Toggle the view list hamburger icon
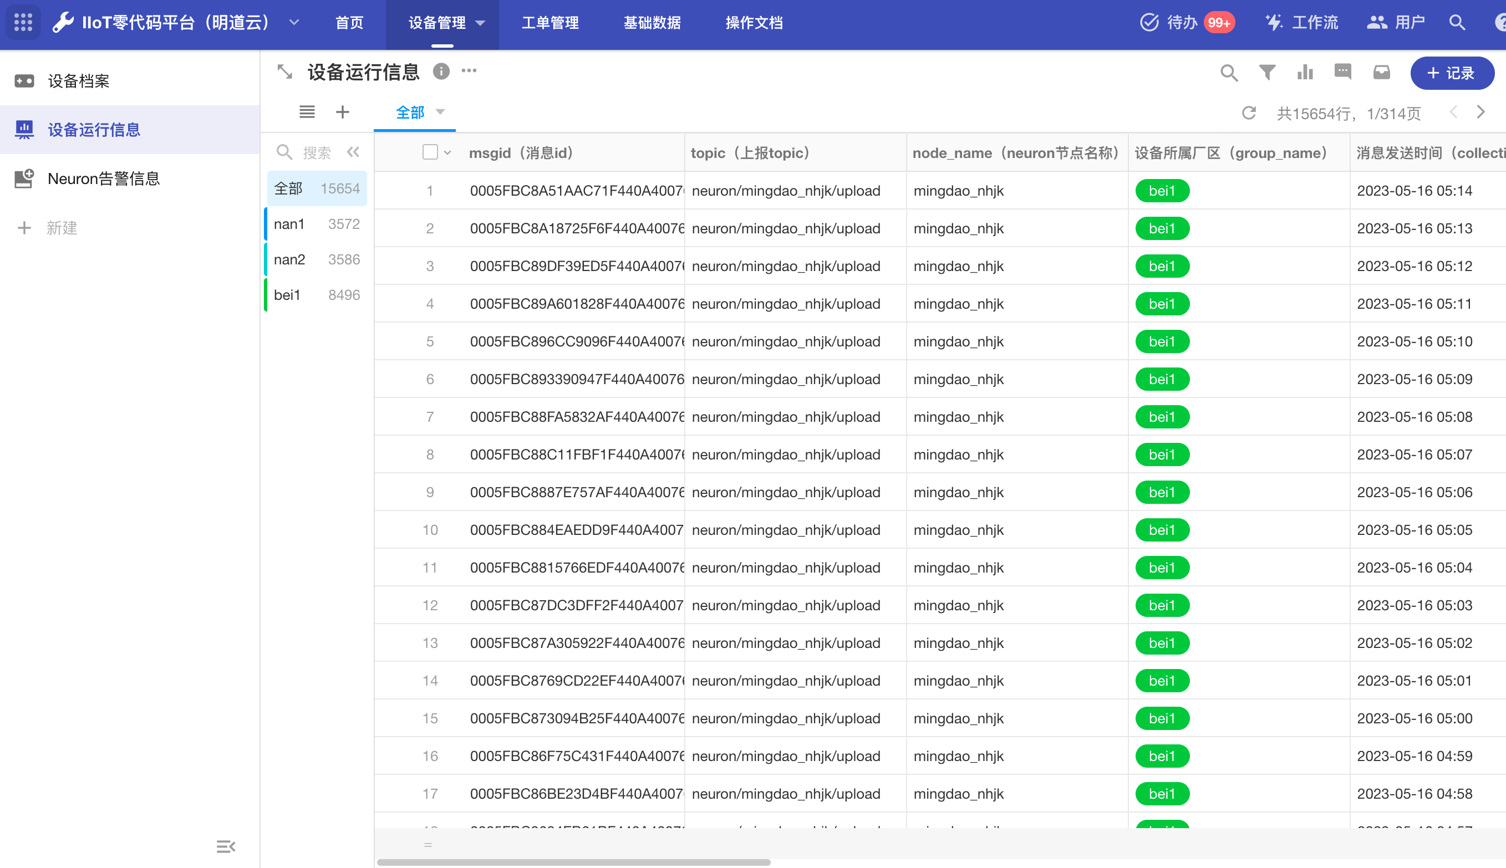The image size is (1506, 868). pyautogui.click(x=307, y=112)
